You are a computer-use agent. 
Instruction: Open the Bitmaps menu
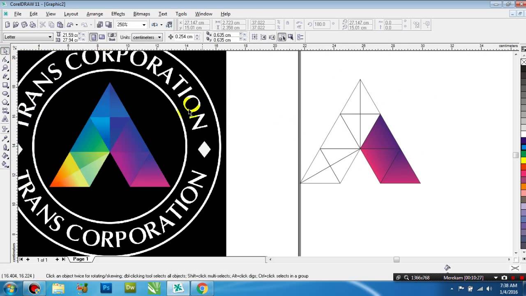point(141,14)
